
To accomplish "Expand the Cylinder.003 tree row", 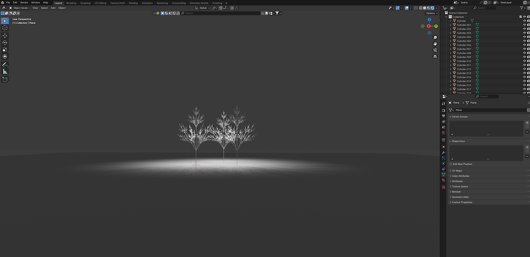I will tap(450, 33).
